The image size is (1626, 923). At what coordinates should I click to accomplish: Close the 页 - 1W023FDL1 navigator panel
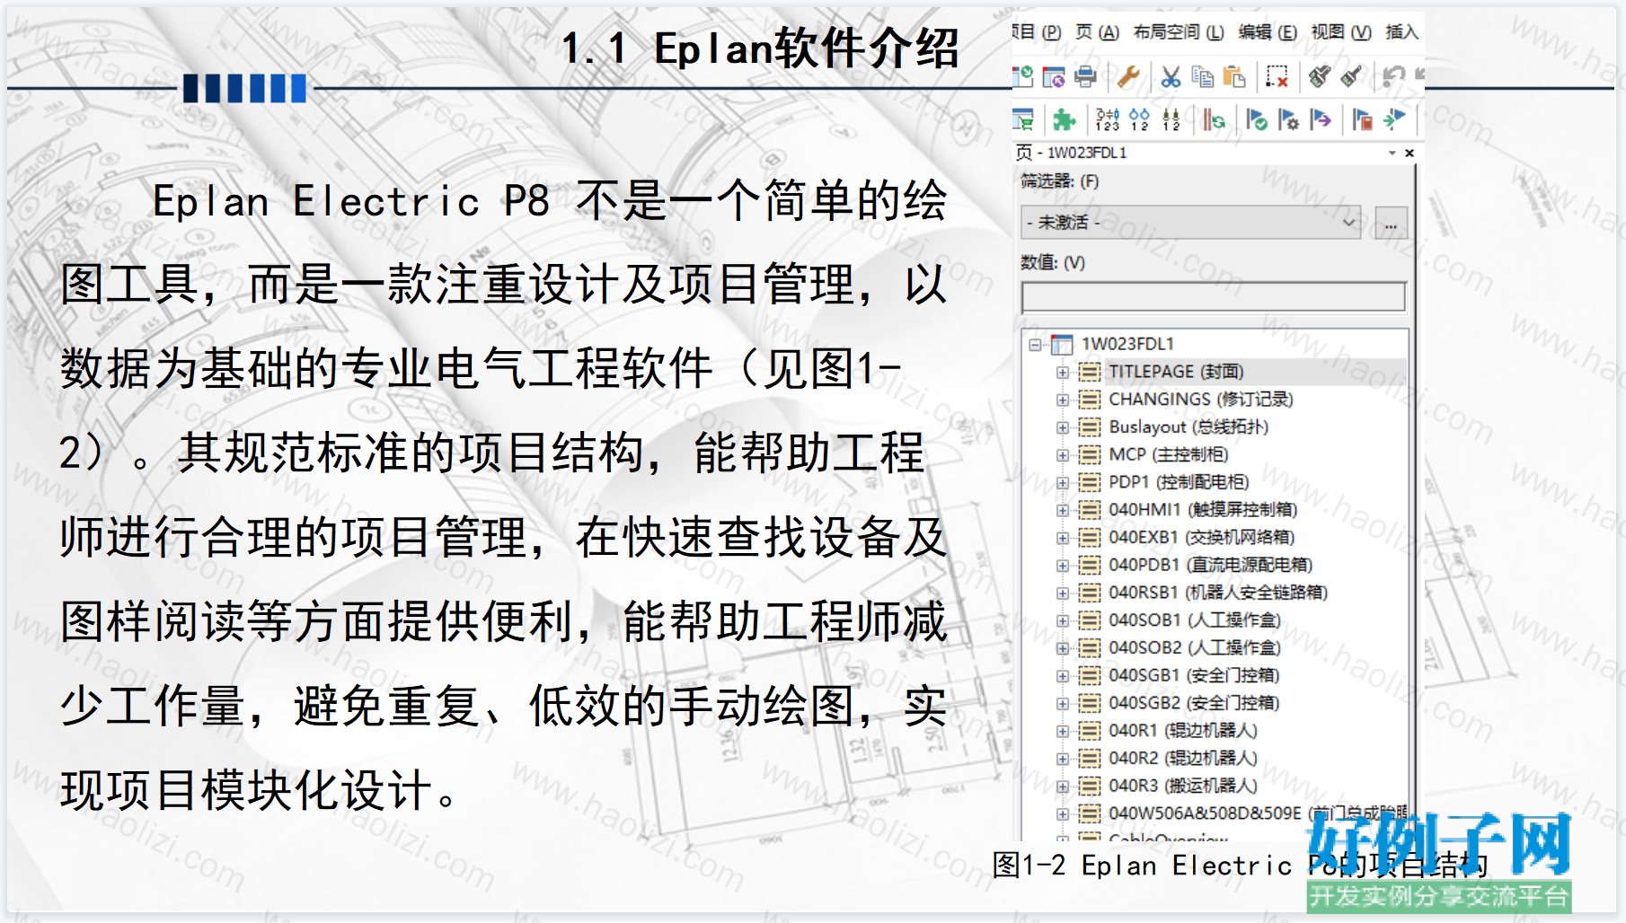[1409, 154]
